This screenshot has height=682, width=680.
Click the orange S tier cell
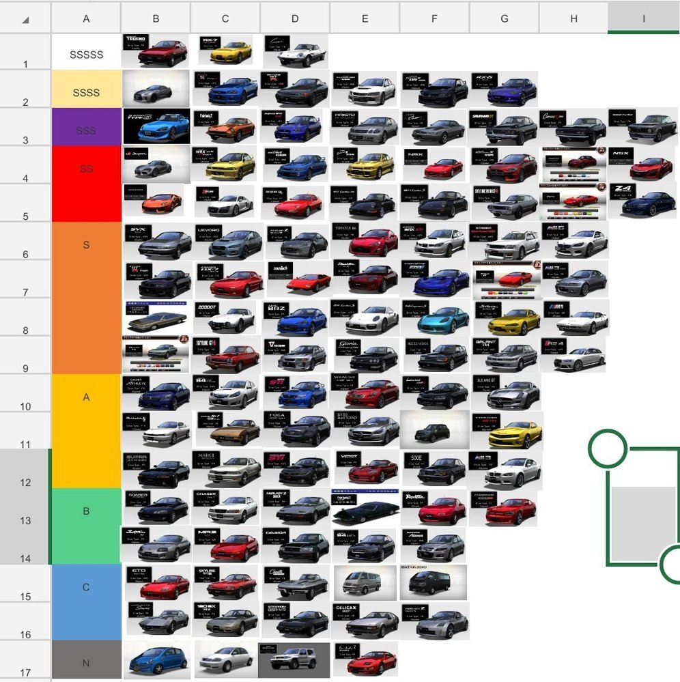86,298
